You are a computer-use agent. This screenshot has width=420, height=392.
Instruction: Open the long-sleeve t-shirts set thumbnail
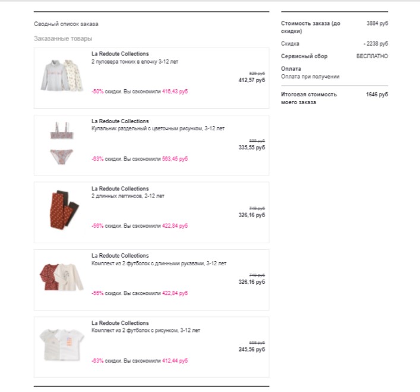62,277
